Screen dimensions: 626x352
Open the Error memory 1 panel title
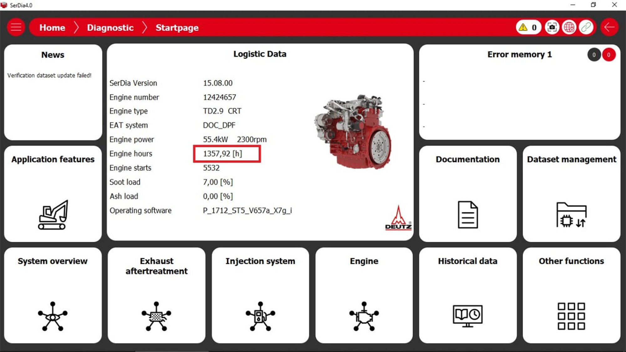(x=520, y=54)
